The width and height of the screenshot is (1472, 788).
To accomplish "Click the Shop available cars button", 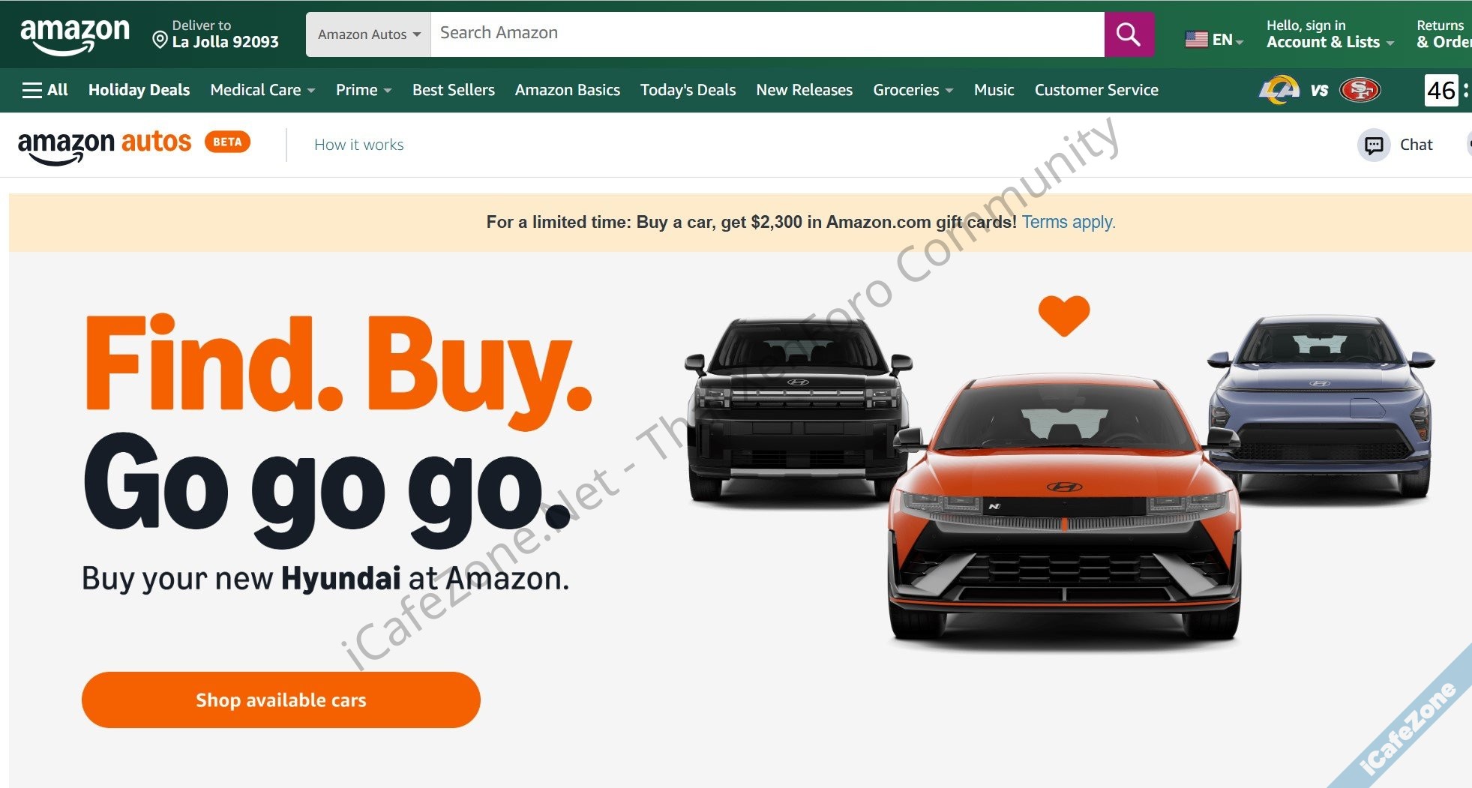I will tap(281, 700).
